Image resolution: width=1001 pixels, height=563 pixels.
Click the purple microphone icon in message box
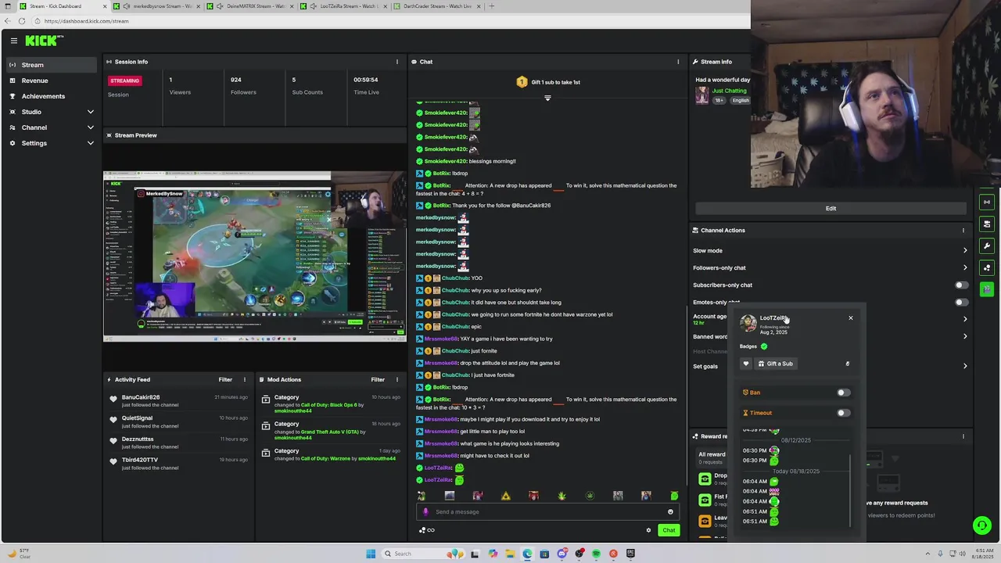click(x=425, y=512)
